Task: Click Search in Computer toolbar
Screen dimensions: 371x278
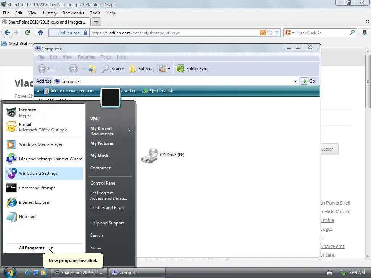Action: point(113,69)
